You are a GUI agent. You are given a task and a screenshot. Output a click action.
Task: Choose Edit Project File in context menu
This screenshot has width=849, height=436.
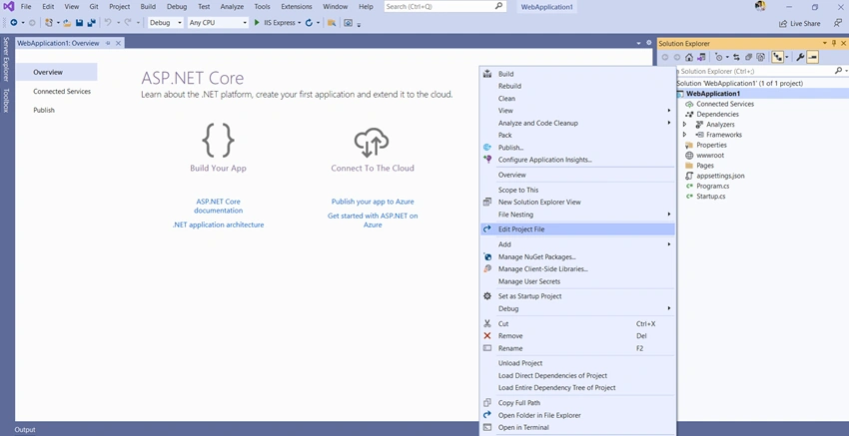tap(577, 229)
